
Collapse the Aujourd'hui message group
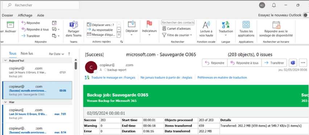point(5,61)
